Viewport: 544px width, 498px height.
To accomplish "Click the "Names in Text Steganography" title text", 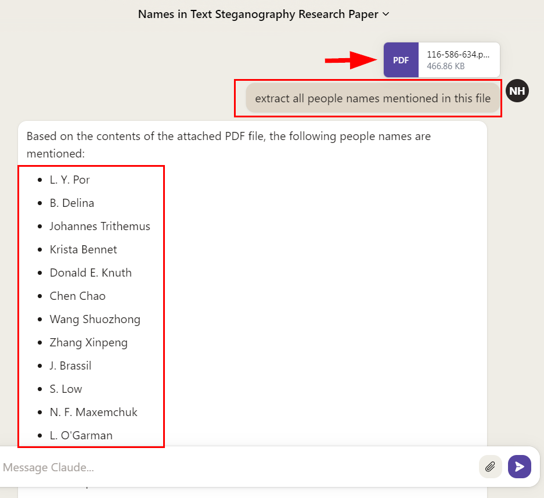I will (x=258, y=14).
